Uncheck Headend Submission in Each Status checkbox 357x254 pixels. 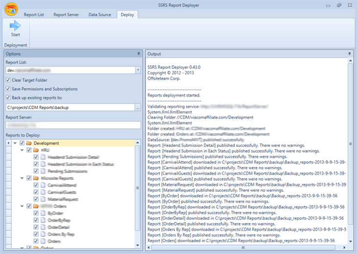tap(36, 164)
